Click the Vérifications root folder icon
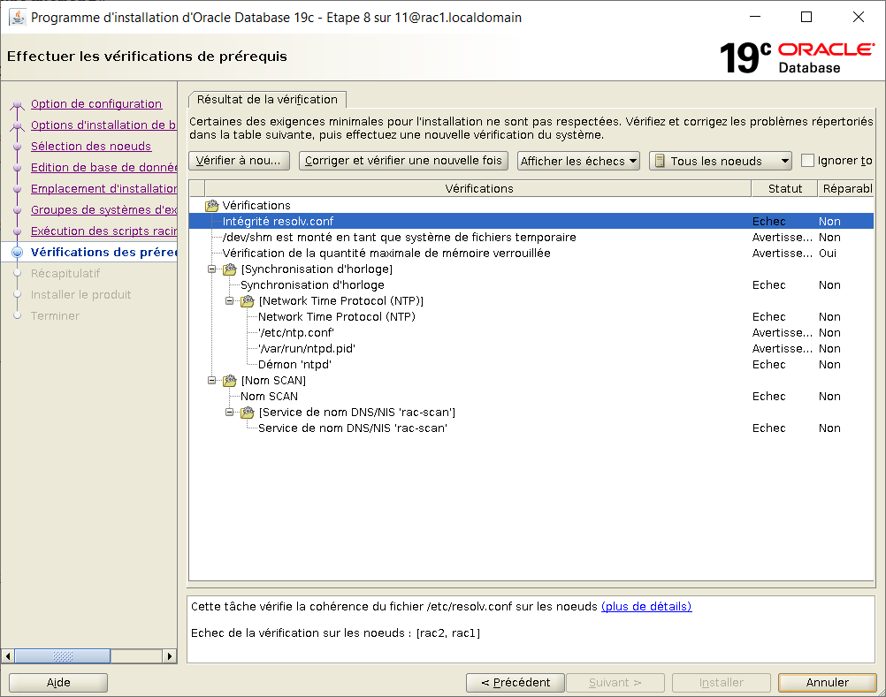The image size is (886, 697). pos(212,206)
